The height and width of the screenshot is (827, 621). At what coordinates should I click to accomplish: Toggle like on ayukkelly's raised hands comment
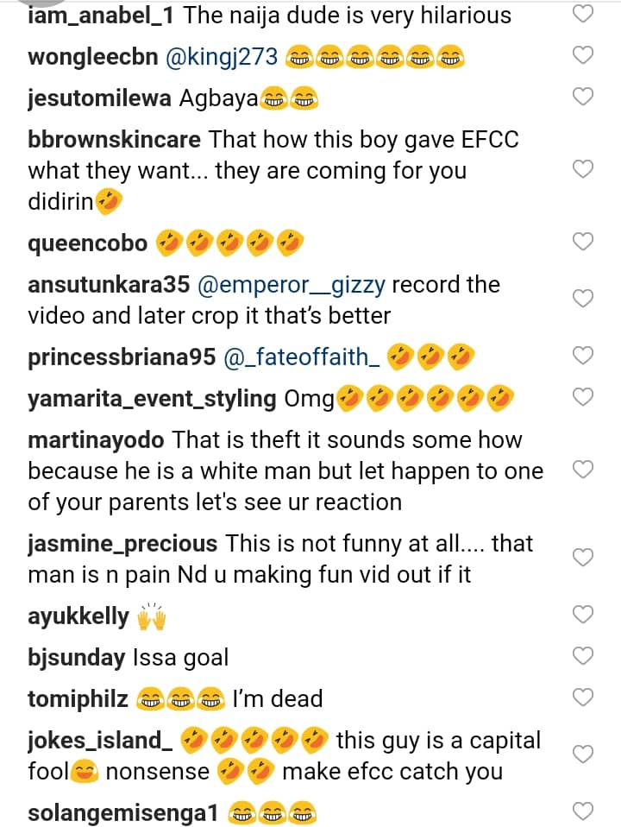coord(584,615)
